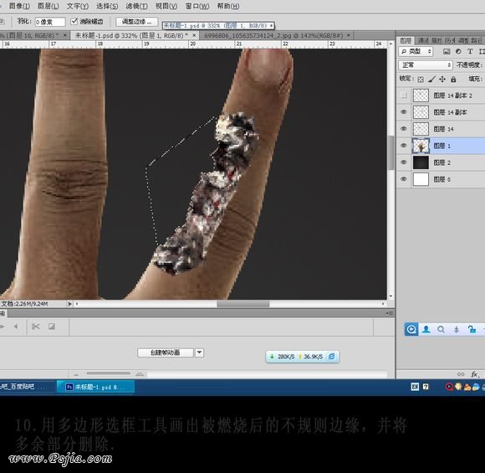The image size is (485, 473).
Task: Click the lock position move icon
Action: pyautogui.click(x=442, y=80)
